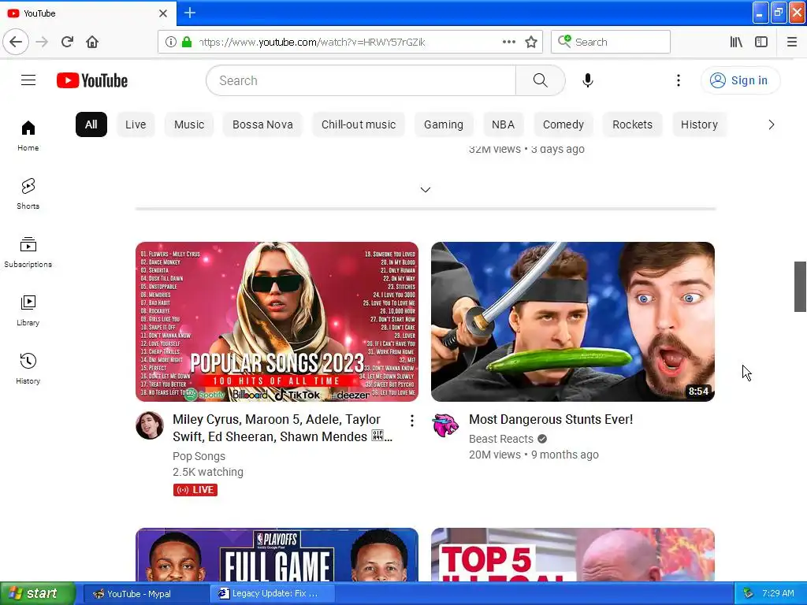Visit the Pop Songs channel name
Viewport: 807px width, 605px height.
199,456
